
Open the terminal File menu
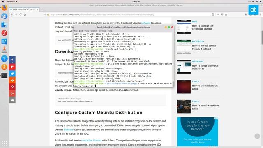[x=76, y=31]
